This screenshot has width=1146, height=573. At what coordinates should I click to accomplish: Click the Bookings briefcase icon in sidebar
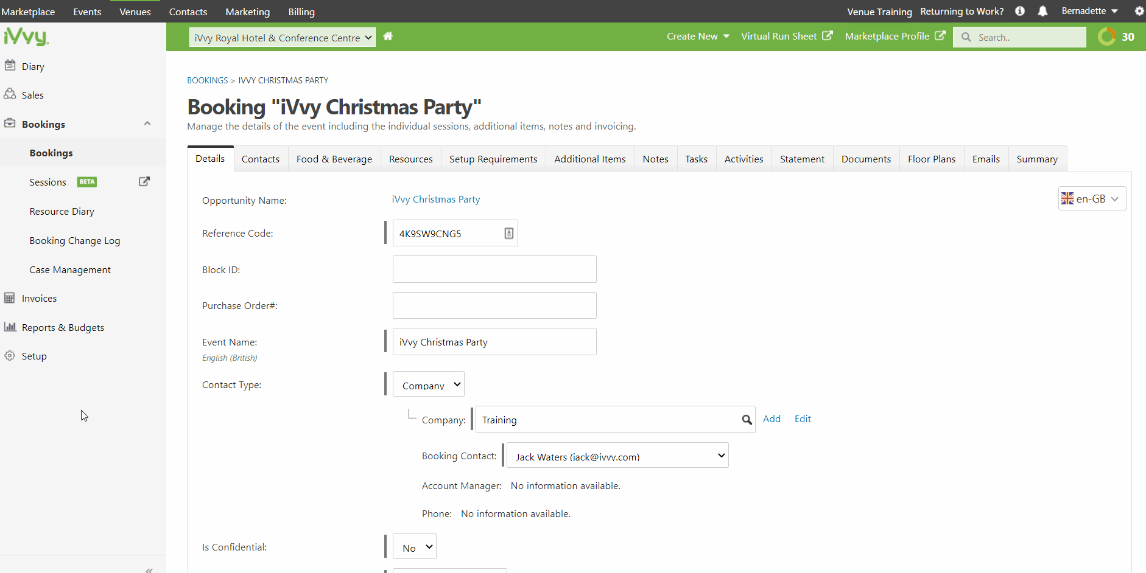(x=10, y=123)
